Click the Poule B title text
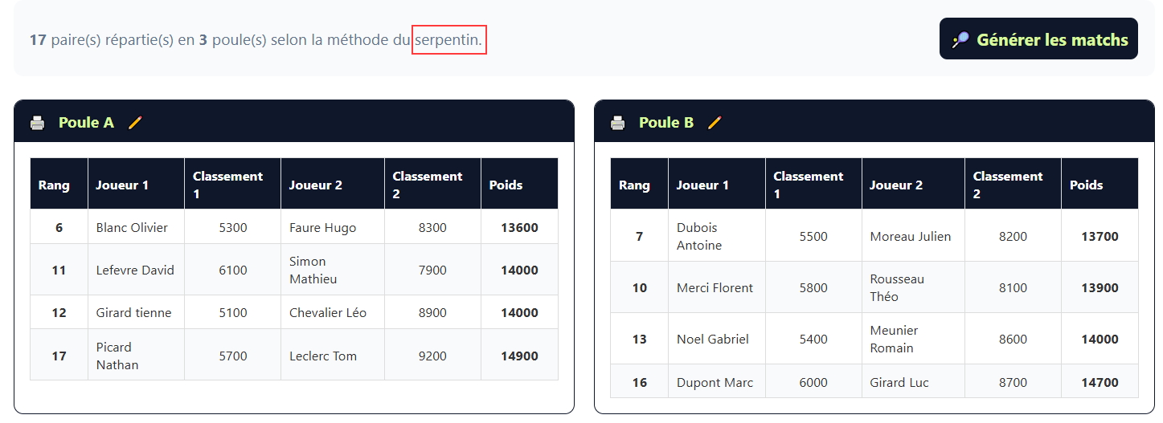This screenshot has width=1163, height=423. point(666,123)
